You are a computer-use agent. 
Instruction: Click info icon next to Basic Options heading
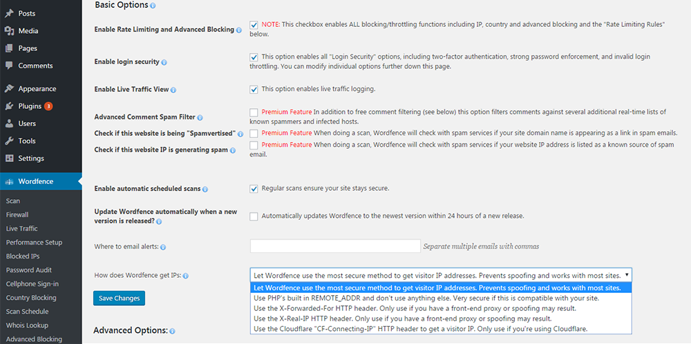coord(153,6)
